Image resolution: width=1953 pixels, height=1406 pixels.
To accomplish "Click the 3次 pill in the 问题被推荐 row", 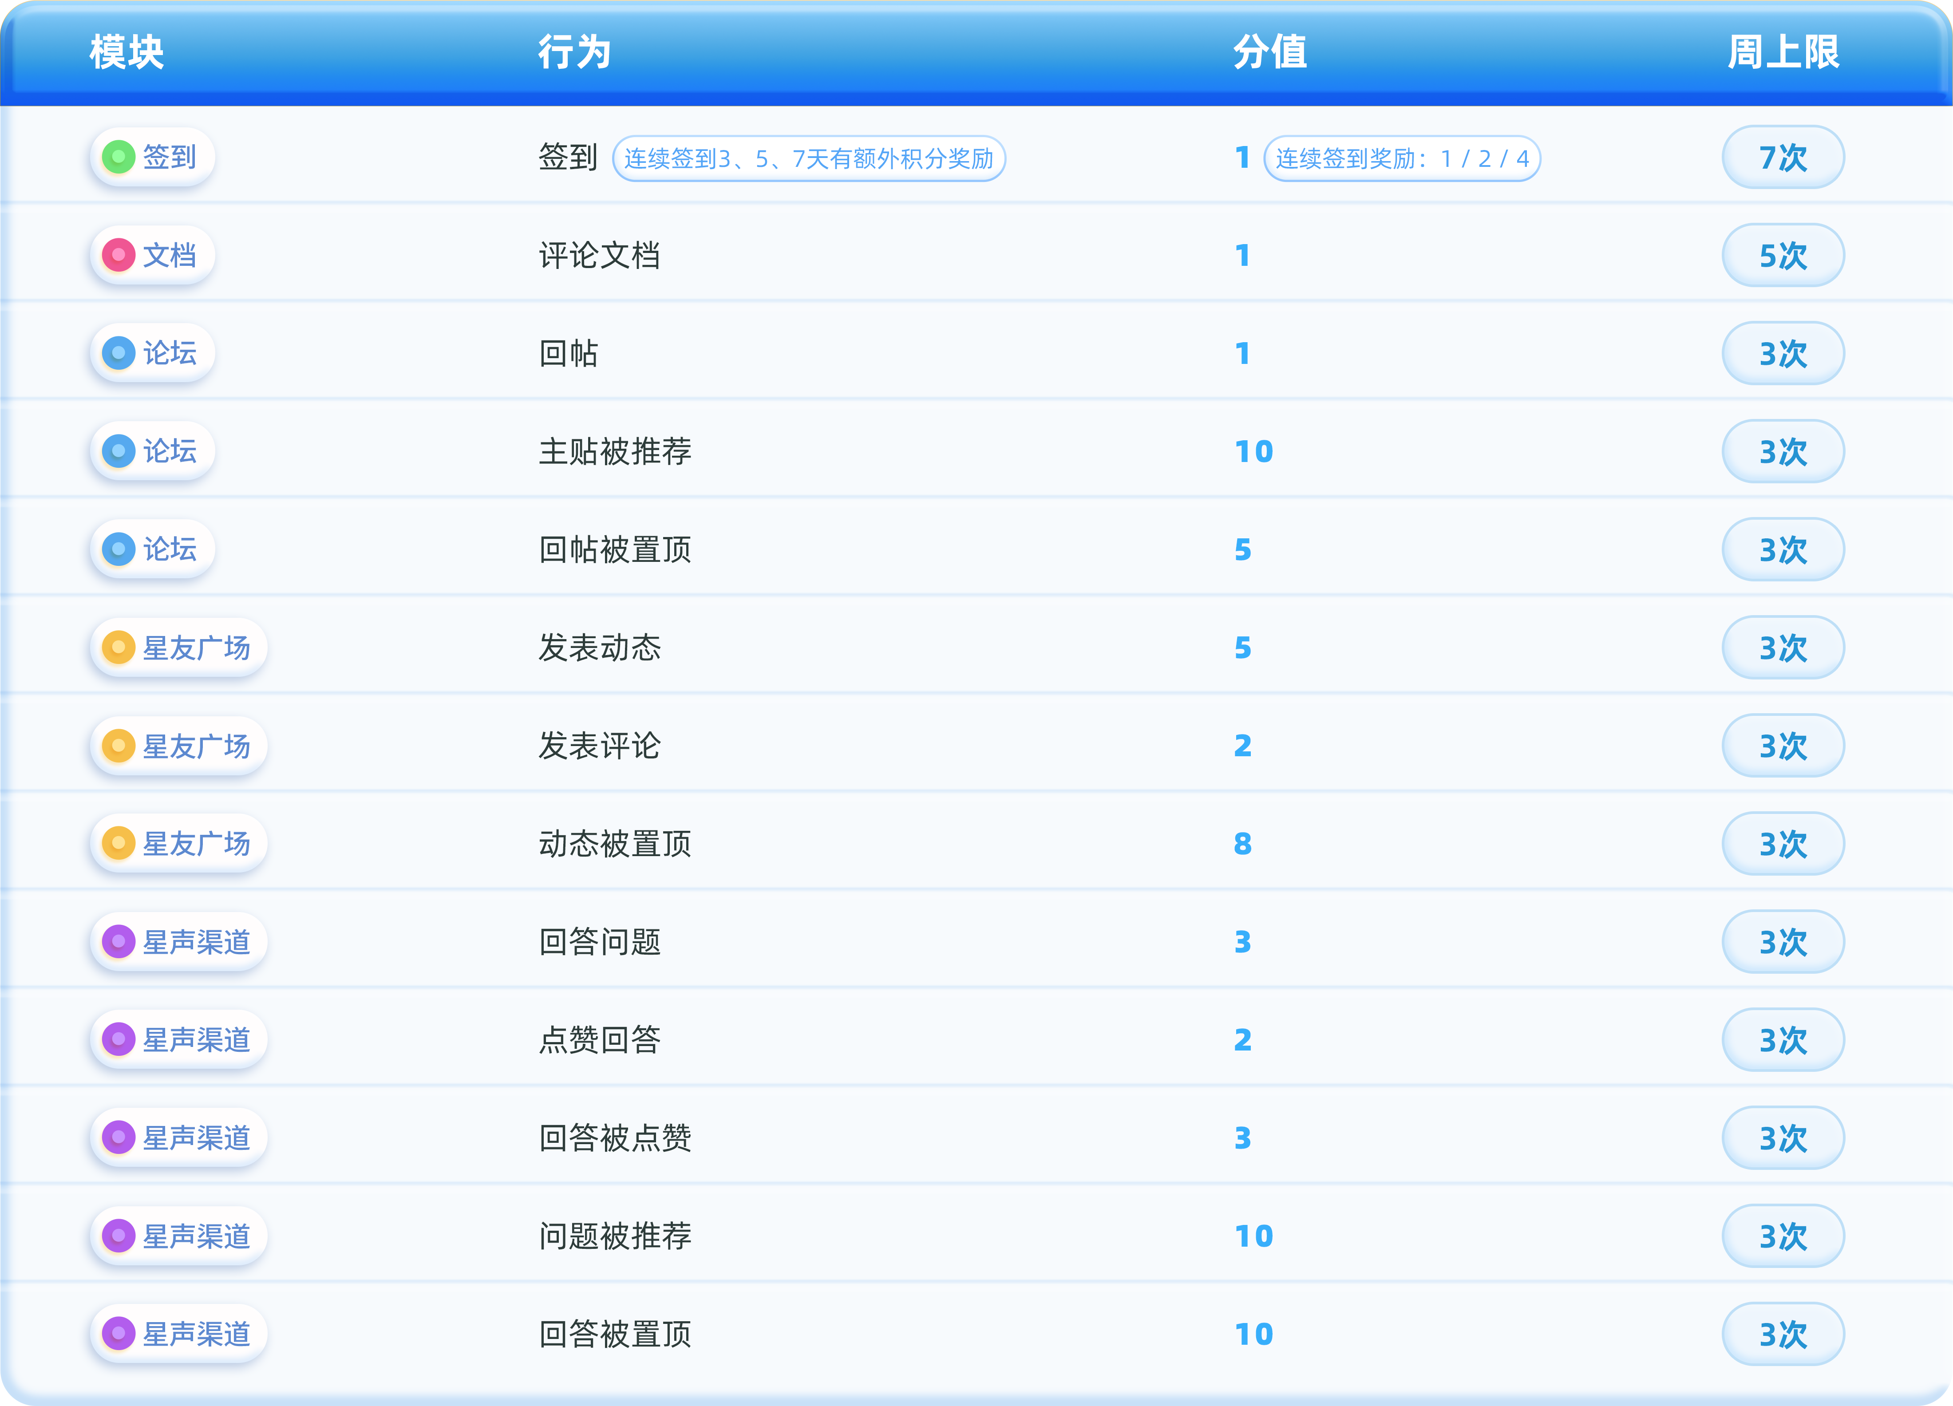I will [x=1783, y=1236].
